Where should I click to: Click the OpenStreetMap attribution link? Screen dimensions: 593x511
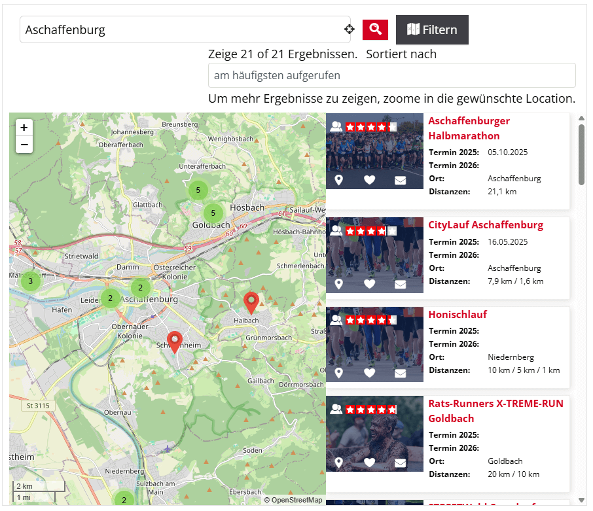tap(295, 499)
